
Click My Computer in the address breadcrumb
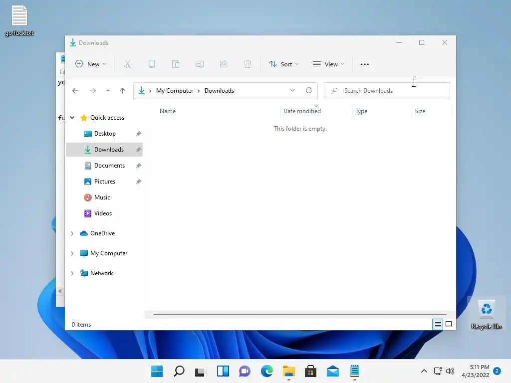coord(174,91)
